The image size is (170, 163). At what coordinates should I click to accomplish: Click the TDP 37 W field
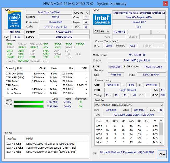point(17,37)
